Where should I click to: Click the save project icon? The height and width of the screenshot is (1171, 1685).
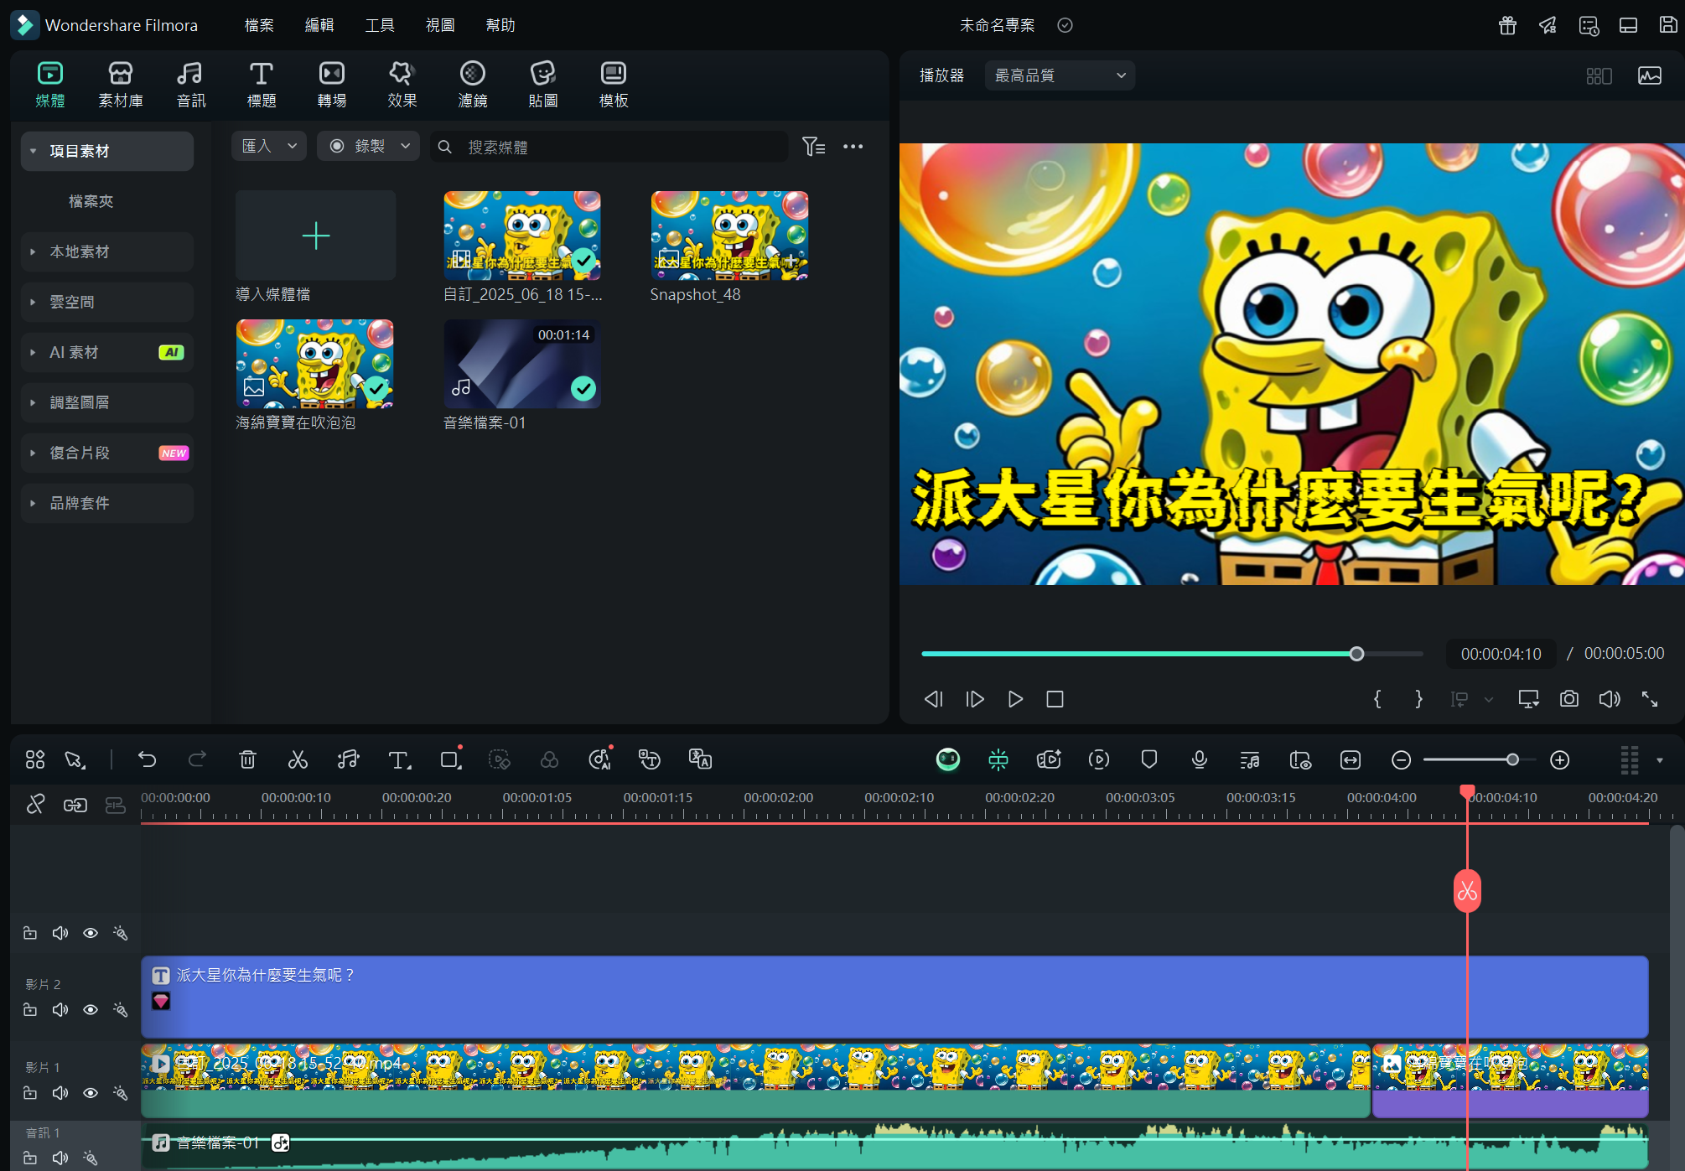tap(1668, 25)
